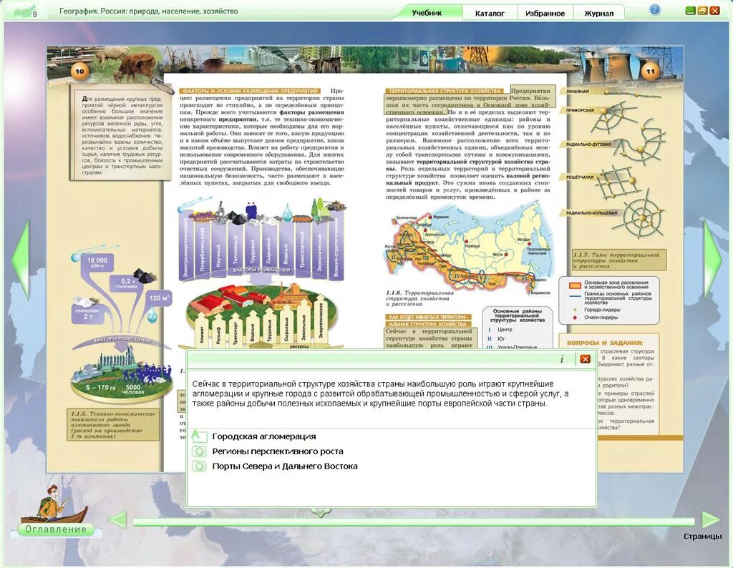The image size is (733, 568).
Task: Click the page number 11 badge
Action: pyautogui.click(x=650, y=72)
